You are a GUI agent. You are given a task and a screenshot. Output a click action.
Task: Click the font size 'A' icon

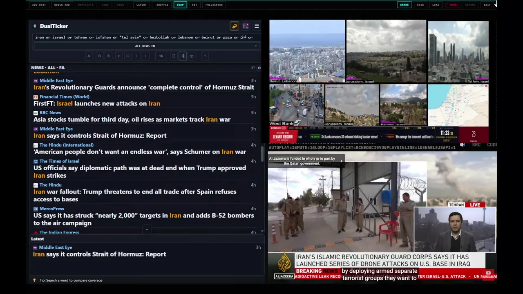[89, 56]
